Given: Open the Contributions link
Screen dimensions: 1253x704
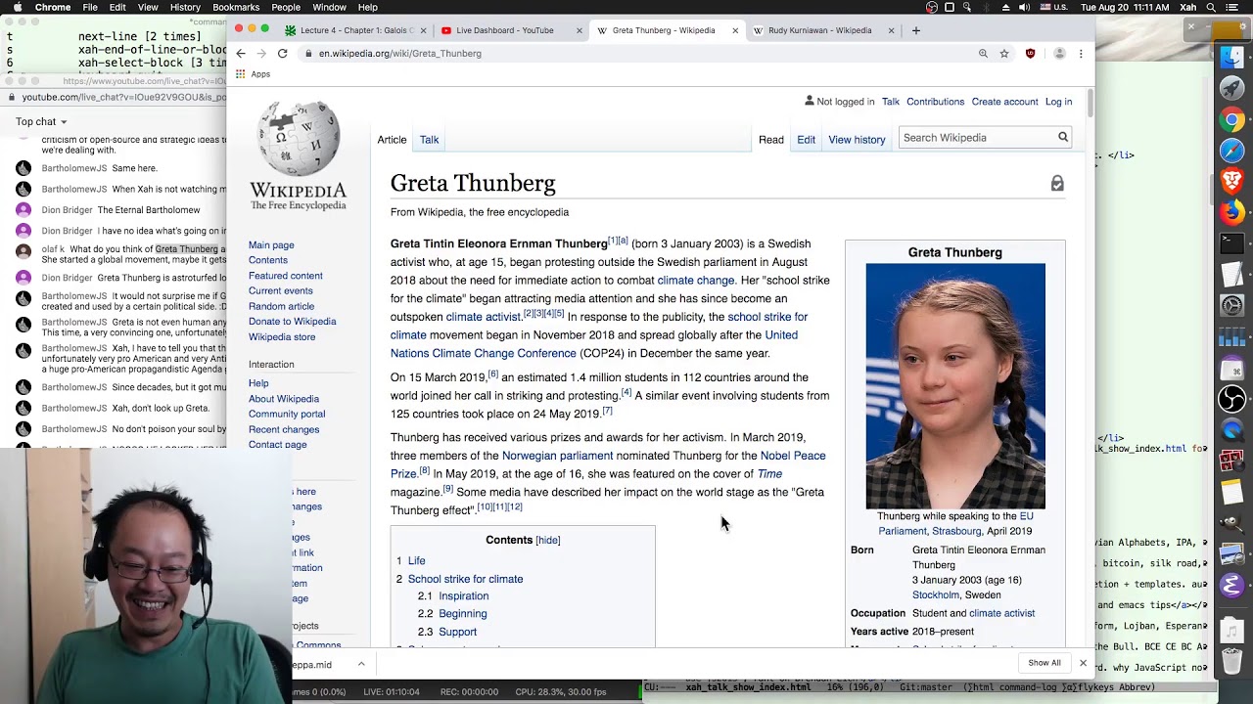Looking at the screenshot, I should point(935,102).
